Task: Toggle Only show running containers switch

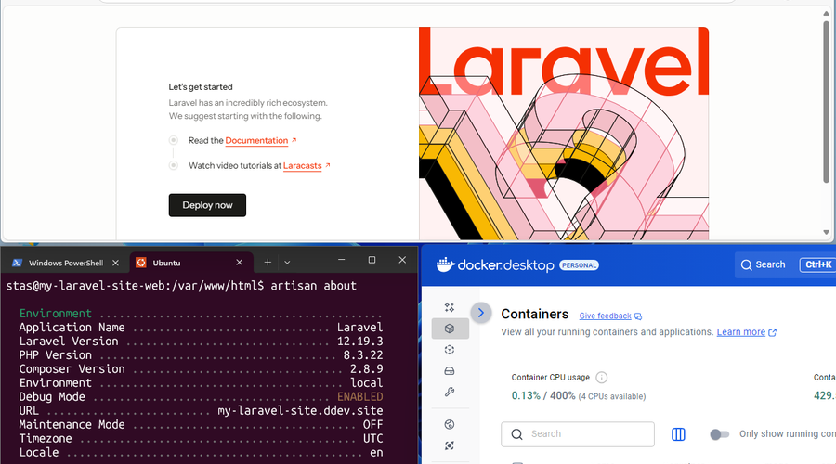Action: [719, 434]
